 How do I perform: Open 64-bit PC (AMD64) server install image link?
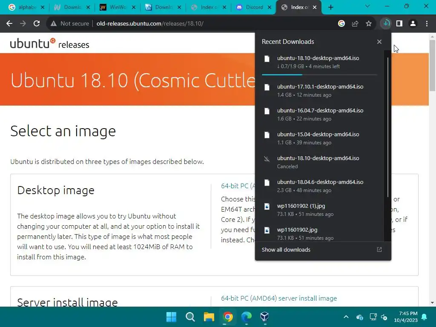279,298
